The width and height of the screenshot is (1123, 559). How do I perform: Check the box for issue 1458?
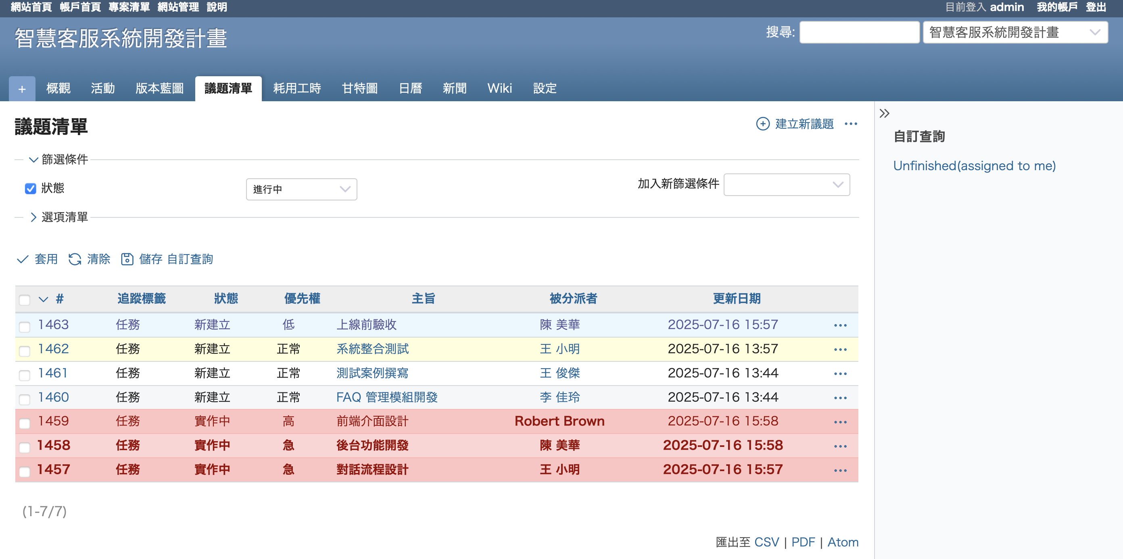pyautogui.click(x=25, y=448)
